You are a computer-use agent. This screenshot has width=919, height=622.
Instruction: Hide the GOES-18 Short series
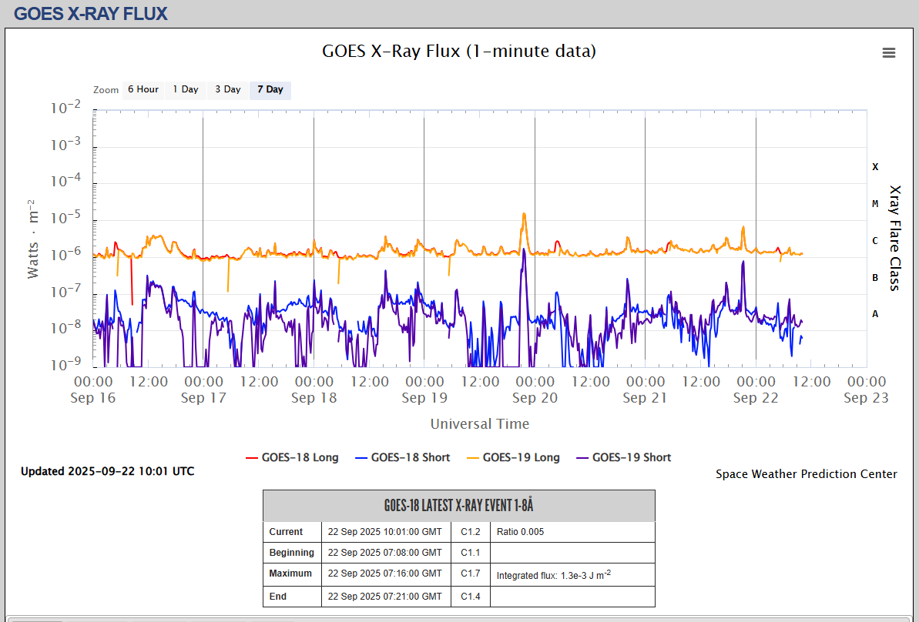(x=402, y=457)
